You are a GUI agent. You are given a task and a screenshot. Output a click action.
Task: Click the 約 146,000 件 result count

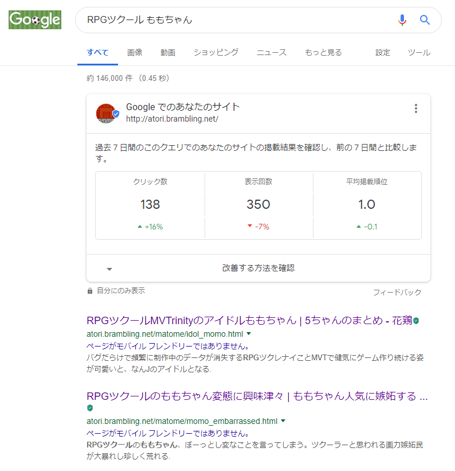pyautogui.click(x=109, y=78)
